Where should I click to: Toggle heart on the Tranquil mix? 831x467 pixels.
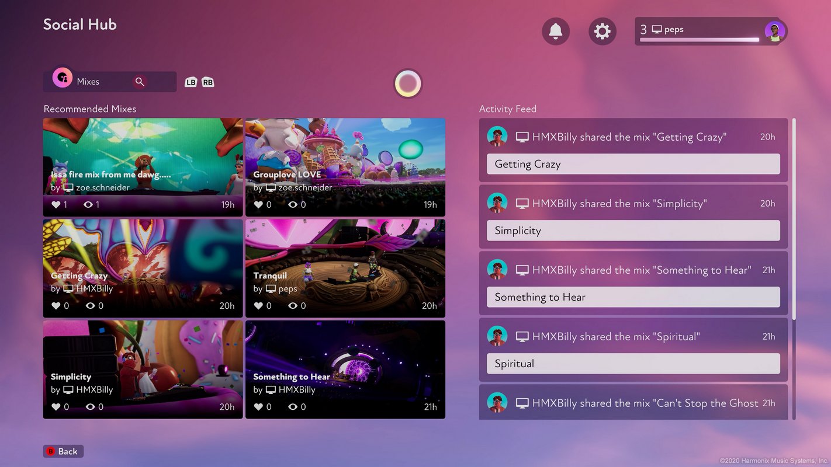[258, 306]
